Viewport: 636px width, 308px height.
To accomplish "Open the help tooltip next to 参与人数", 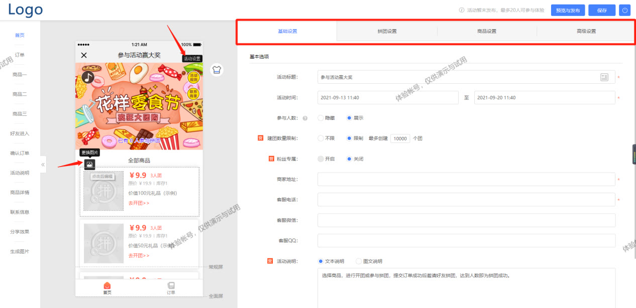I will (x=305, y=118).
